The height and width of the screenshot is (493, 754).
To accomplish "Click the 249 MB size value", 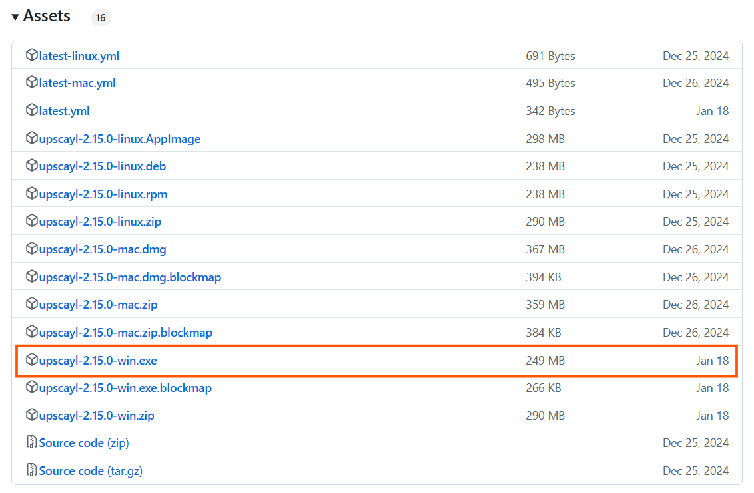I will click(545, 361).
